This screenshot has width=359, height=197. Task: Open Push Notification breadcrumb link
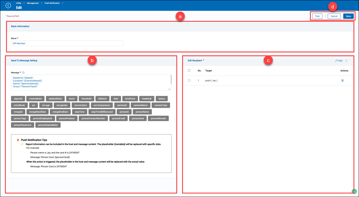(x=52, y=3)
